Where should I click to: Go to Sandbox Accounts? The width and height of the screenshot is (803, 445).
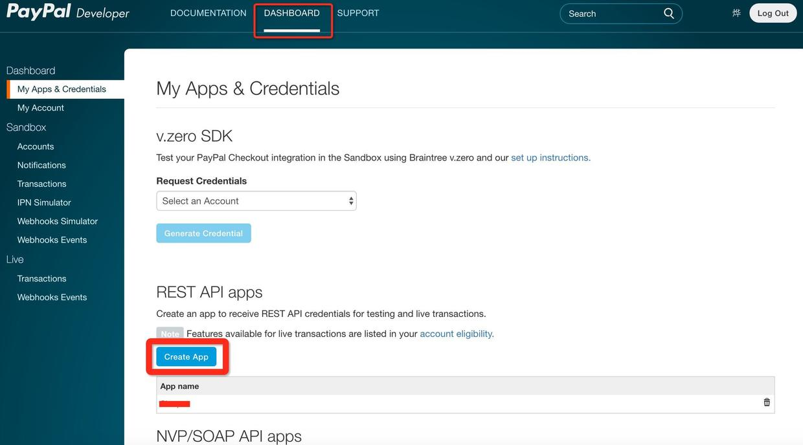pyautogui.click(x=36, y=147)
